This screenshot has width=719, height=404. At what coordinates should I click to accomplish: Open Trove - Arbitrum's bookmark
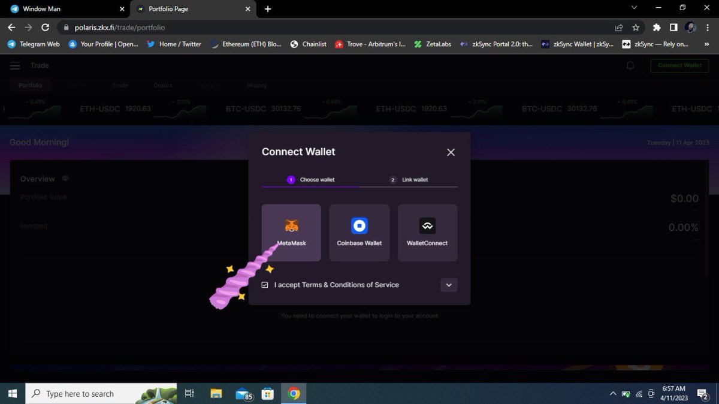370,44
